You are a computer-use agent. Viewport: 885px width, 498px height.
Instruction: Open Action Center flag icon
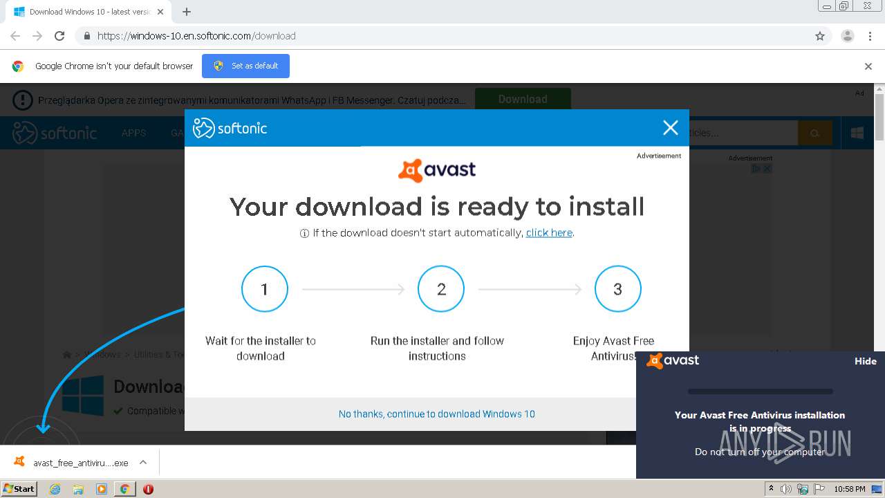[819, 489]
